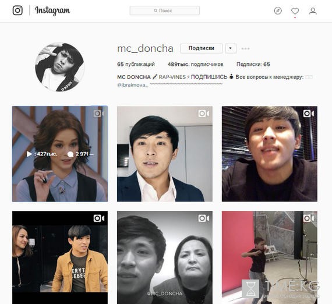Viewport: 332px width, 304px height.
Task: Open your profile person icon
Action: pos(313,11)
